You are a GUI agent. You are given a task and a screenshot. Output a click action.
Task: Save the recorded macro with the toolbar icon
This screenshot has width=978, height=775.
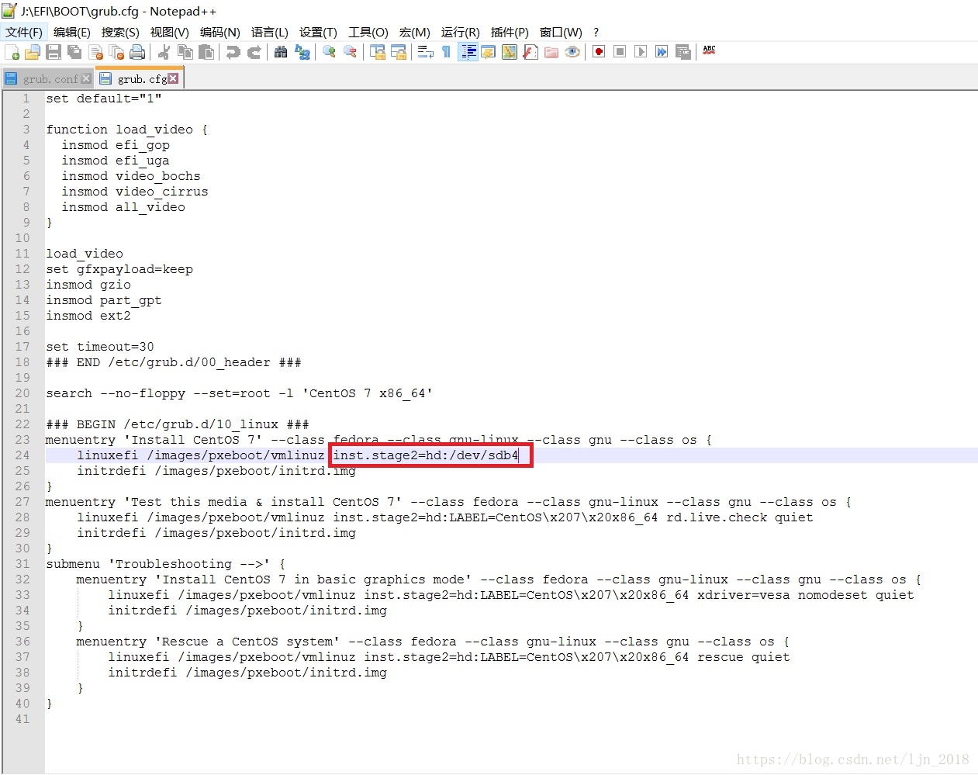click(683, 52)
